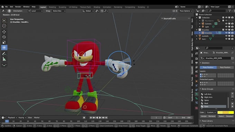Click the pin icon next to Knuckles_ARM
The width and height of the screenshot is (235, 132).
tap(232, 53)
